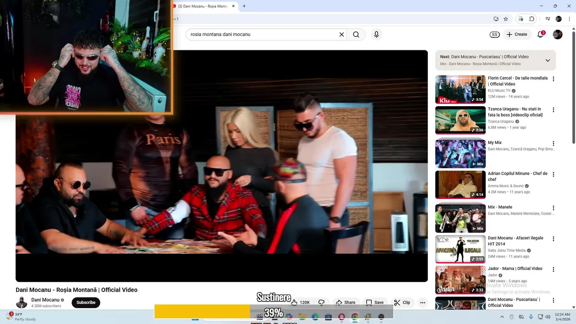Open the clock showing 12:24 AM
The width and height of the screenshot is (576, 324).
[x=562, y=317]
